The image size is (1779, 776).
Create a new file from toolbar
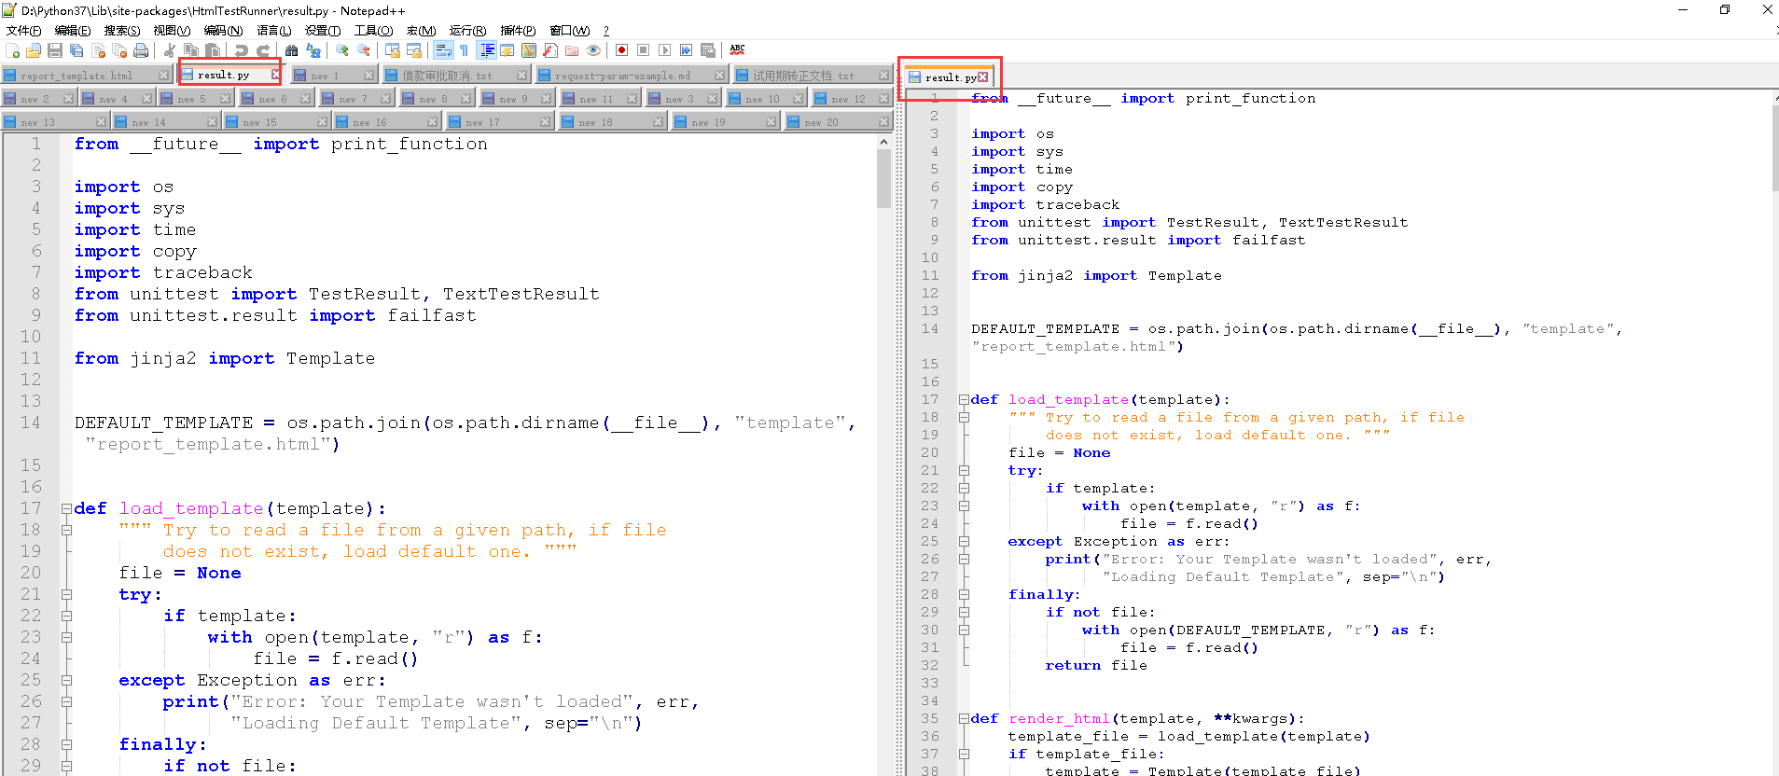point(12,50)
